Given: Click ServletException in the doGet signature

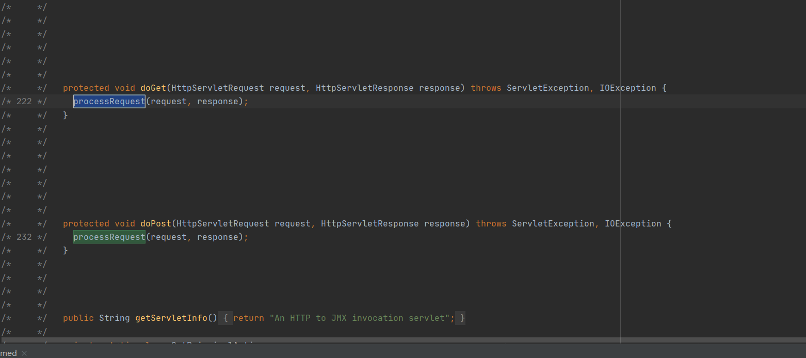Looking at the screenshot, I should coord(547,88).
